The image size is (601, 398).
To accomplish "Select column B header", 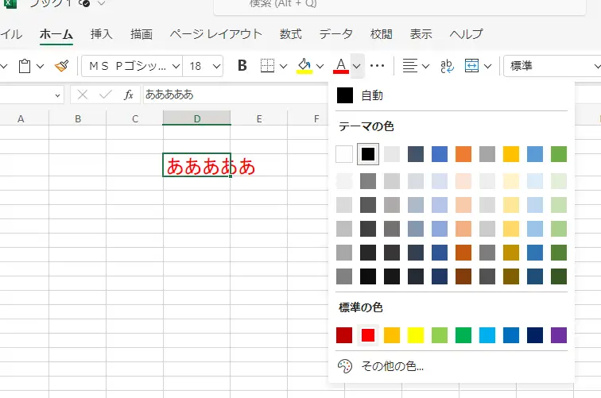I will [x=78, y=118].
